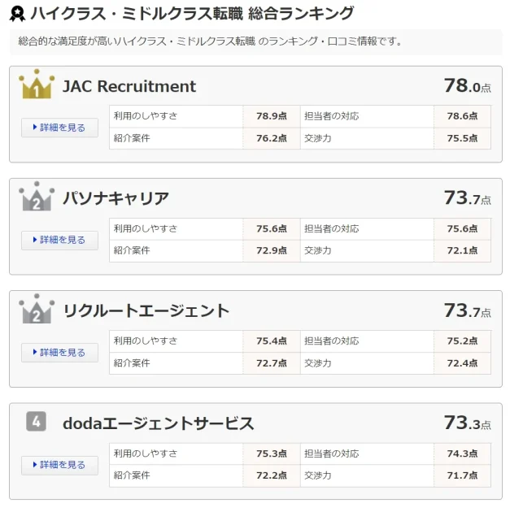This screenshot has width=510, height=512.
Task: Open 詳細を見る for パソナキャリア
Action: pyautogui.click(x=59, y=240)
